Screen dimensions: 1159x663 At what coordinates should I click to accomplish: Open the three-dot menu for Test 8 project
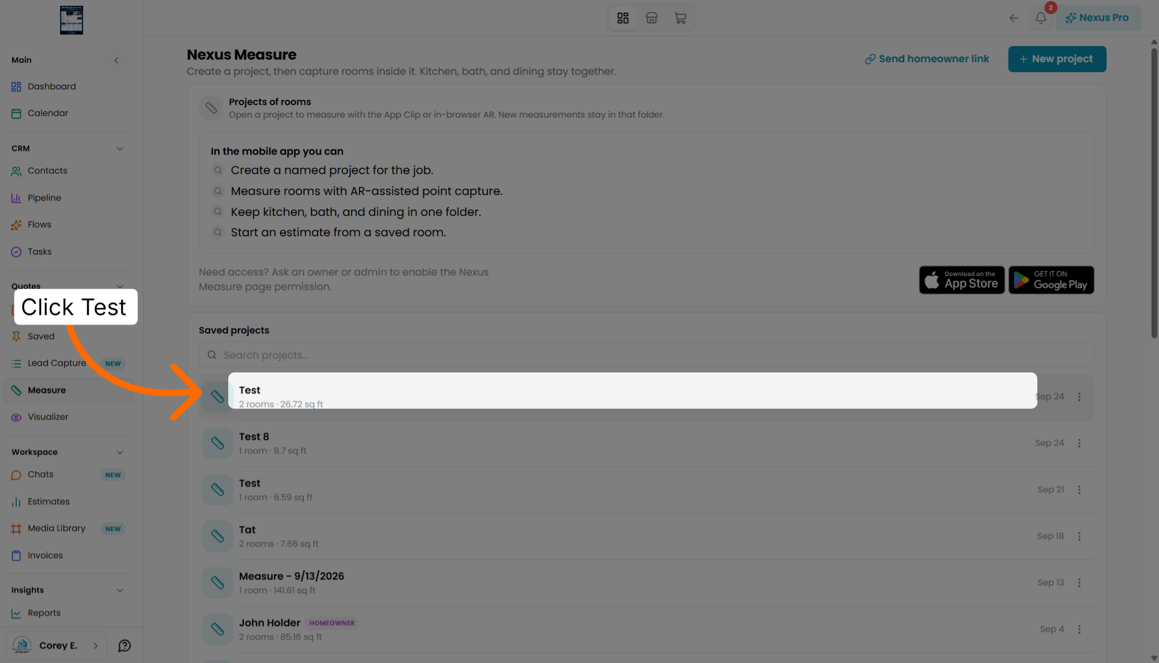pyautogui.click(x=1079, y=443)
